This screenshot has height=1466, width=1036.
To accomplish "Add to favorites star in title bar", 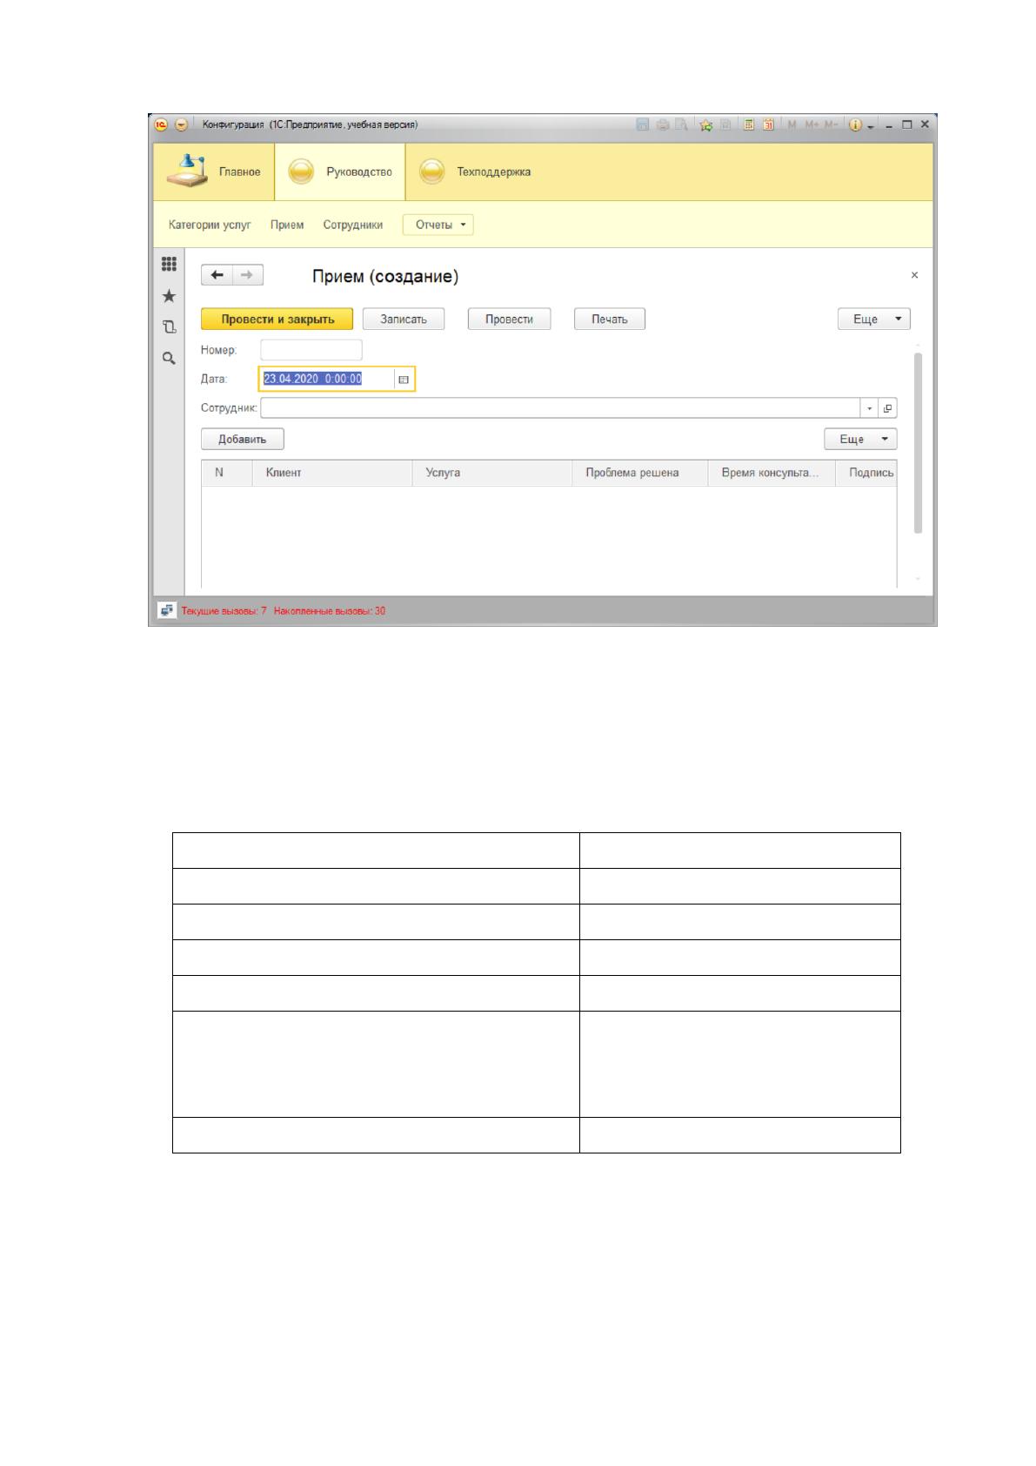I will 706,124.
